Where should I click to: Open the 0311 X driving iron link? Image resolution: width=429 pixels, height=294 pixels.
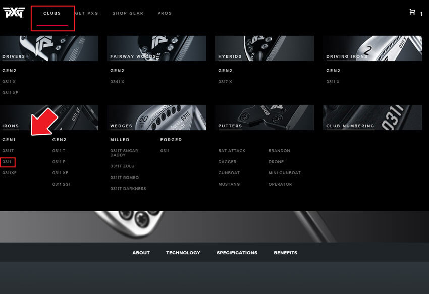pyautogui.click(x=333, y=82)
